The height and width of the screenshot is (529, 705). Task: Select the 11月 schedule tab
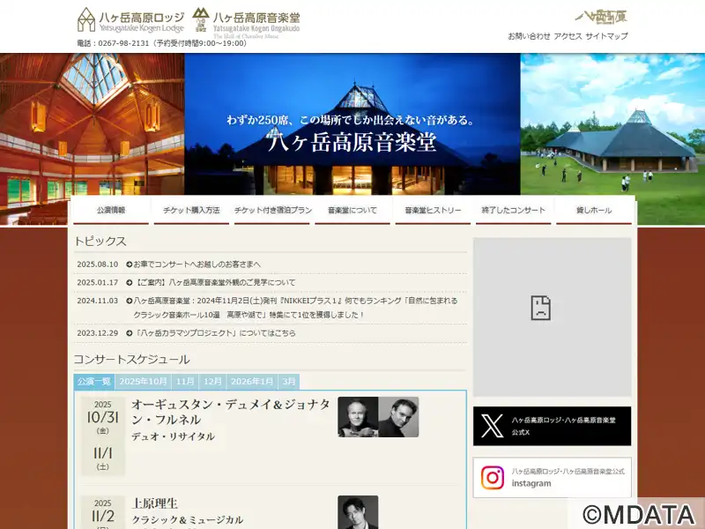point(185,382)
